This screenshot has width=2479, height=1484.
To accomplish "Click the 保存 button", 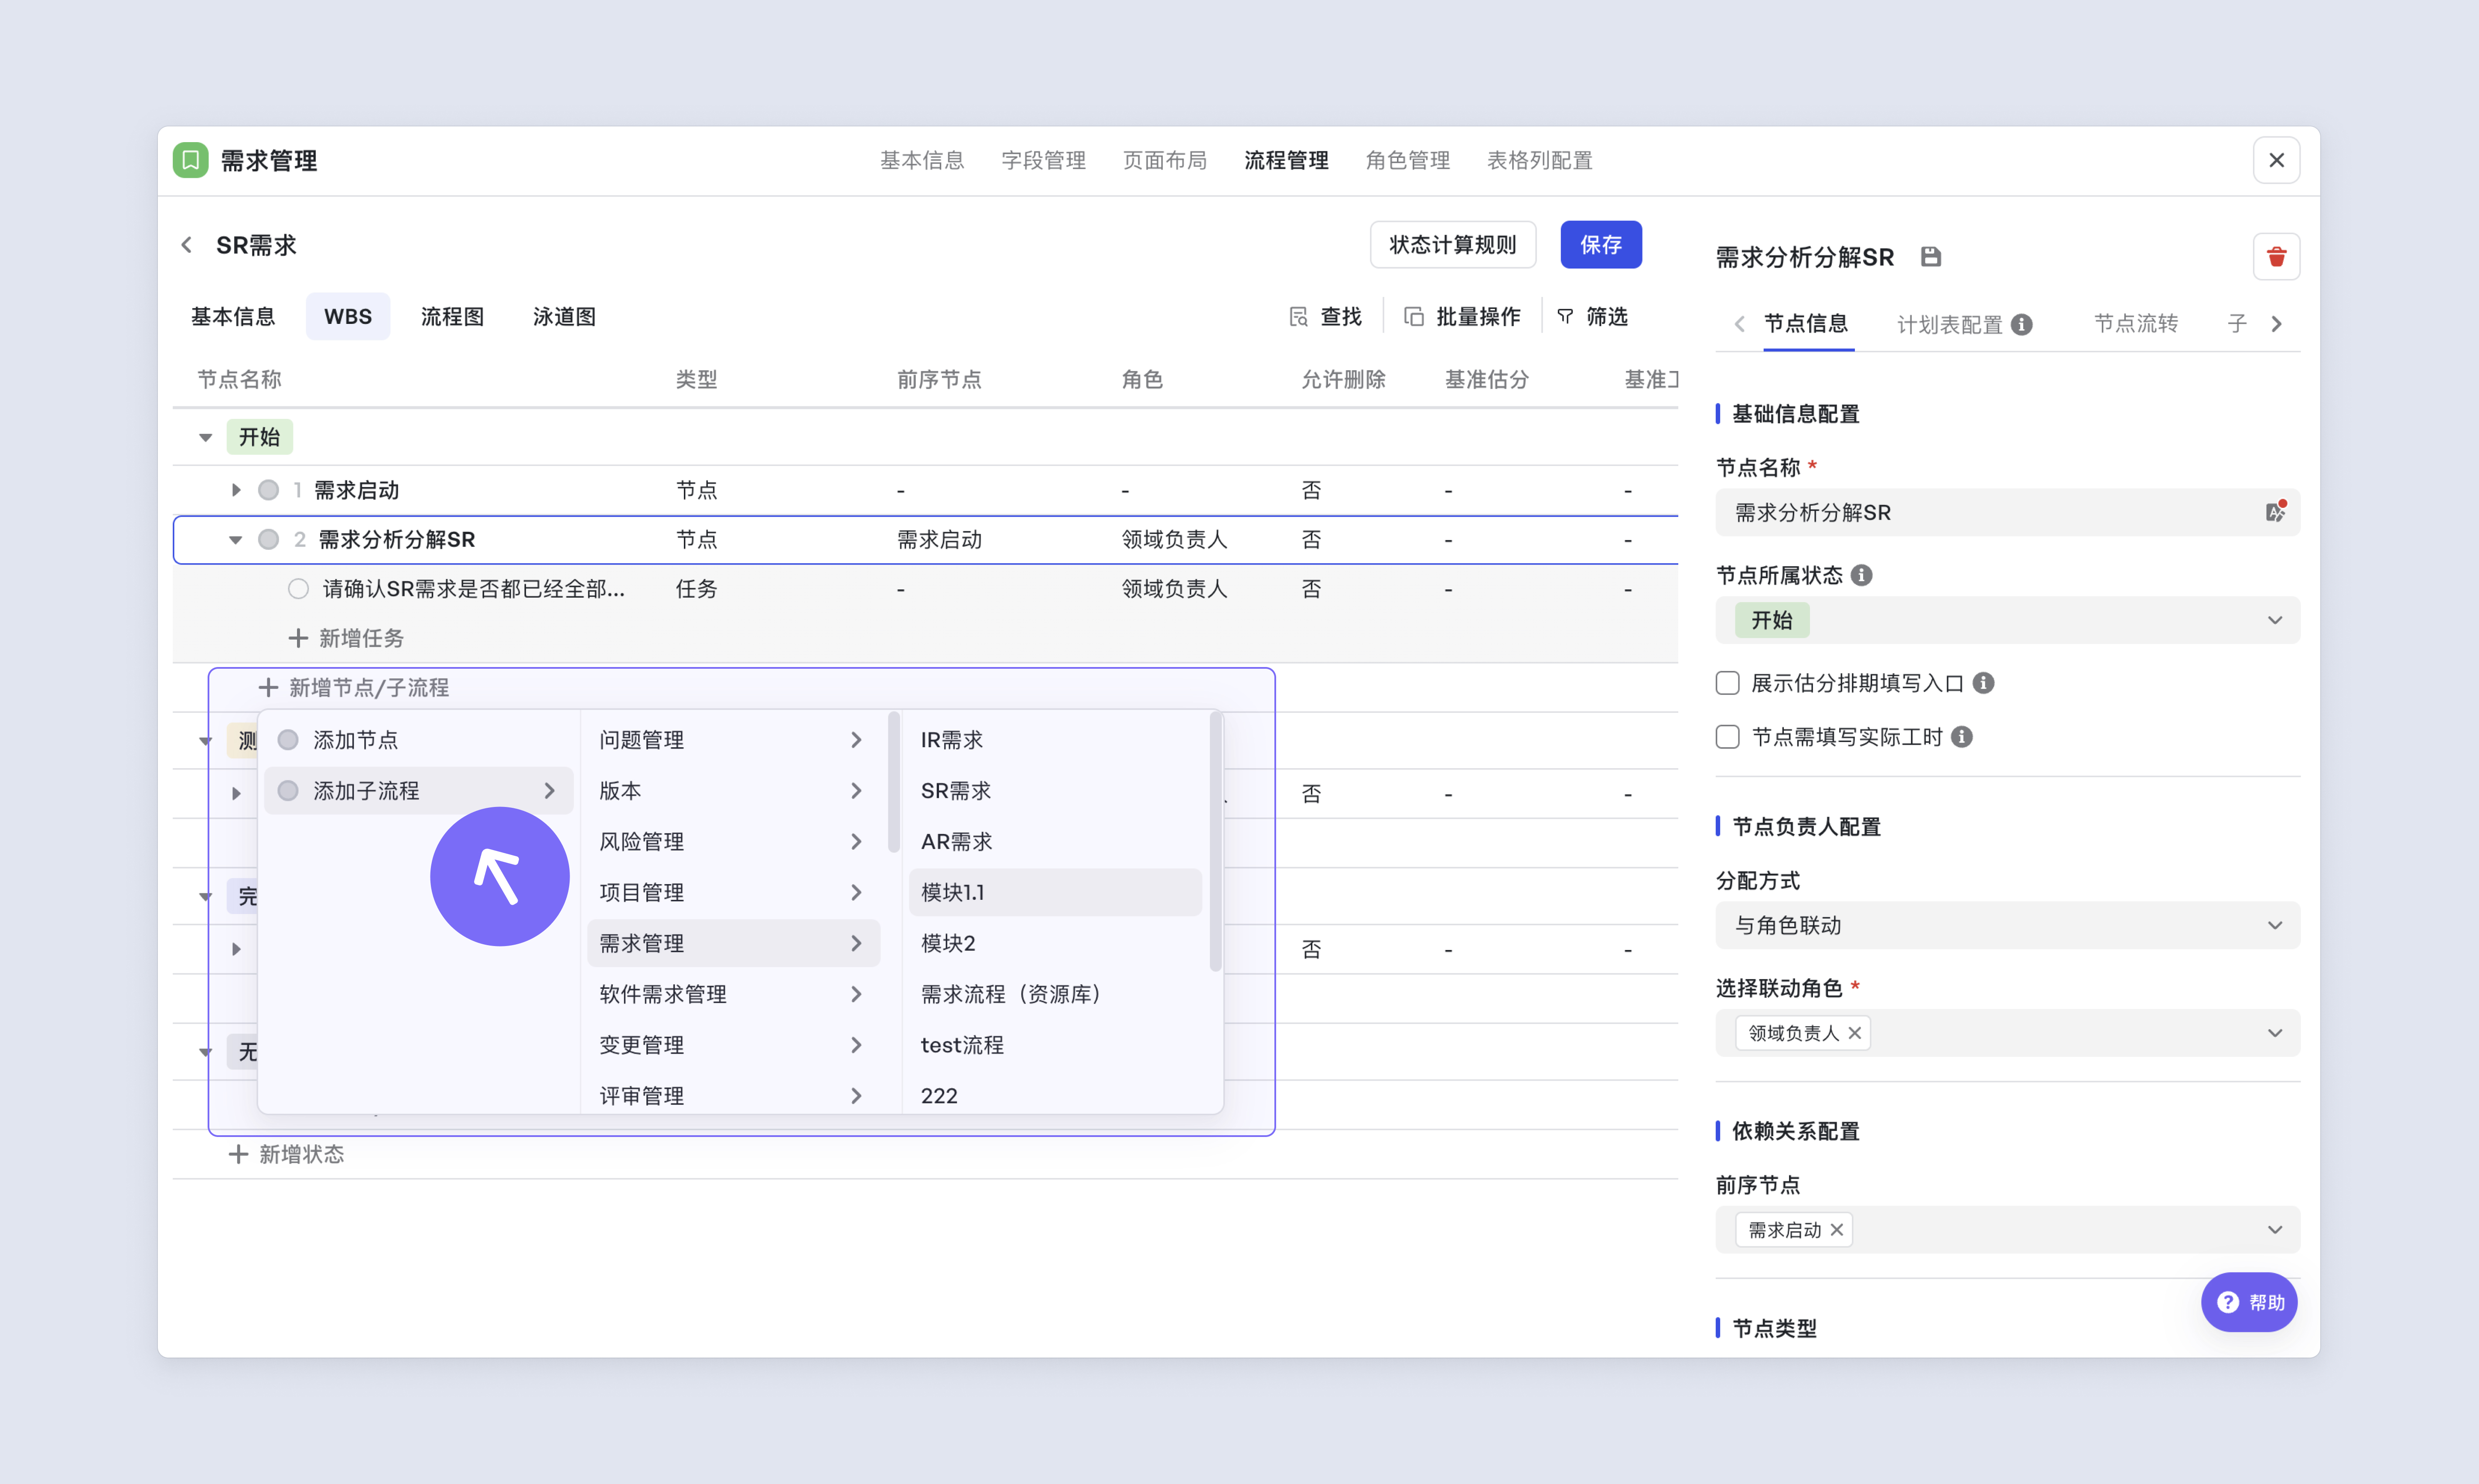I will pos(1601,245).
